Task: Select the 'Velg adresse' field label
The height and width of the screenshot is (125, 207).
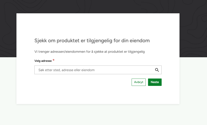Action: 43,61
